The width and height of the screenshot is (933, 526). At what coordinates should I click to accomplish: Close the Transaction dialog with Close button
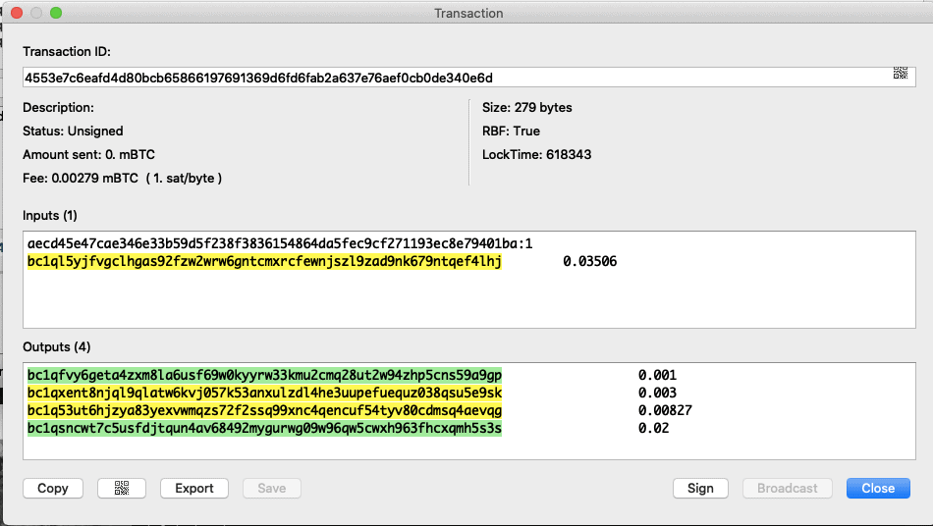878,488
